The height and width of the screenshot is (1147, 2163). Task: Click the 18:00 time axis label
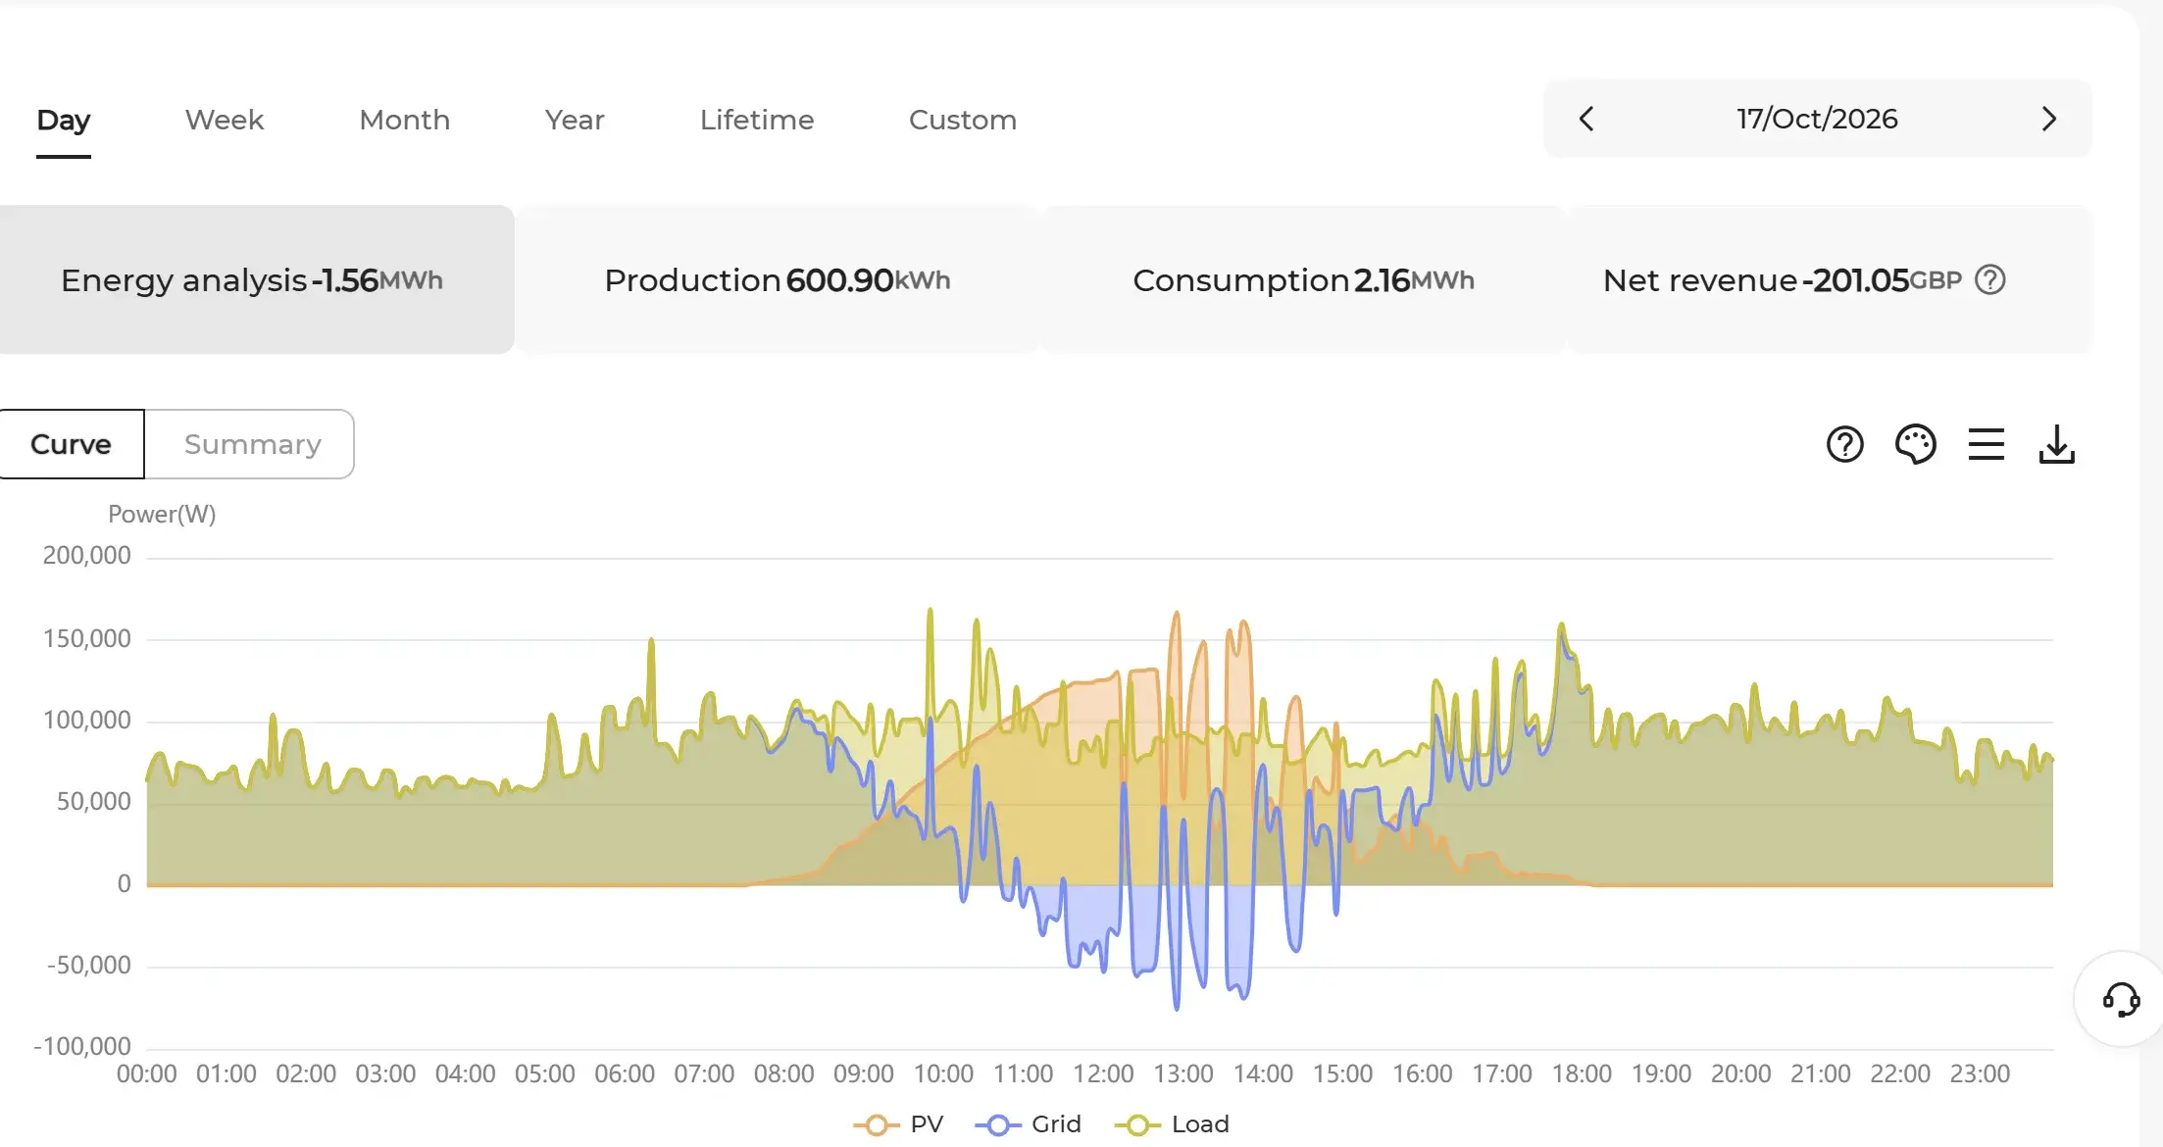click(x=1582, y=1073)
